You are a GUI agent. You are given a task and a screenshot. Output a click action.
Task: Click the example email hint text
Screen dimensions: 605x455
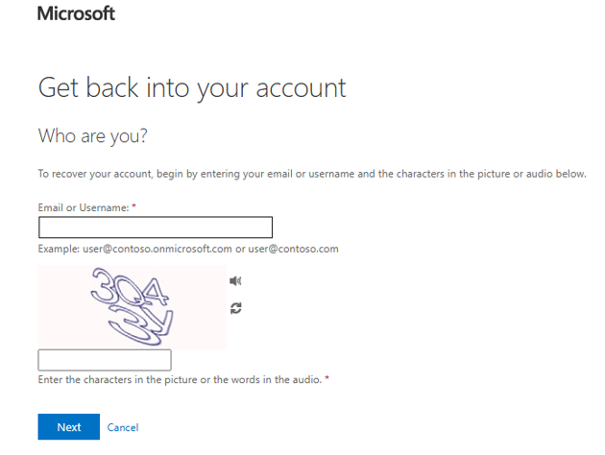pos(188,249)
